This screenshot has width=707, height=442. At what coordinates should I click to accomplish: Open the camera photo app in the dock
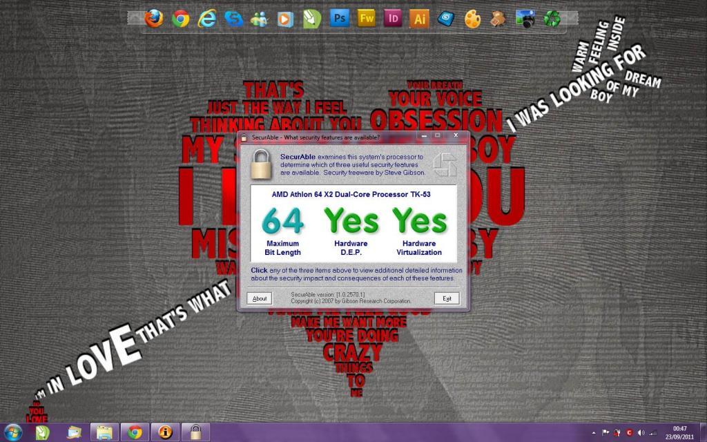(525, 19)
